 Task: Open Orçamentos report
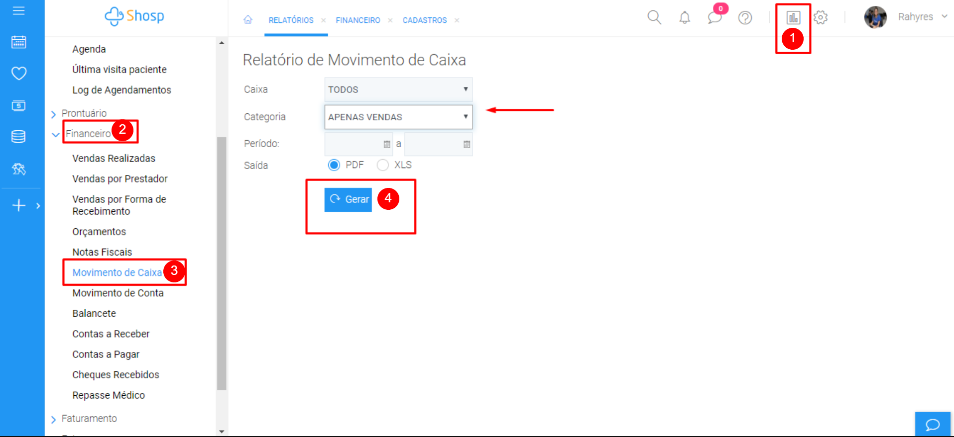[x=99, y=232]
